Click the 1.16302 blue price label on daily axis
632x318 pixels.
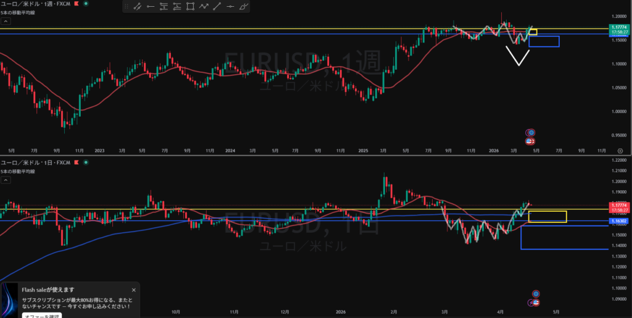(x=619, y=220)
